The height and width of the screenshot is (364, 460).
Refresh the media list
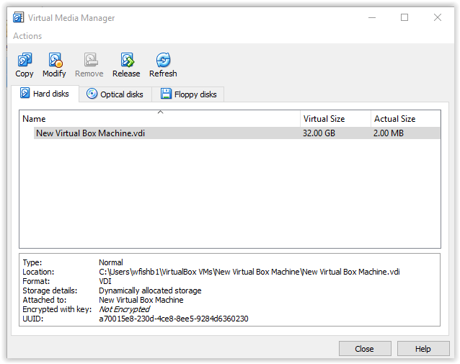163,61
